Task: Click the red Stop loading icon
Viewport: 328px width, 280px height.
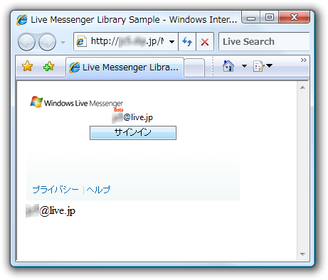Action: [205, 42]
